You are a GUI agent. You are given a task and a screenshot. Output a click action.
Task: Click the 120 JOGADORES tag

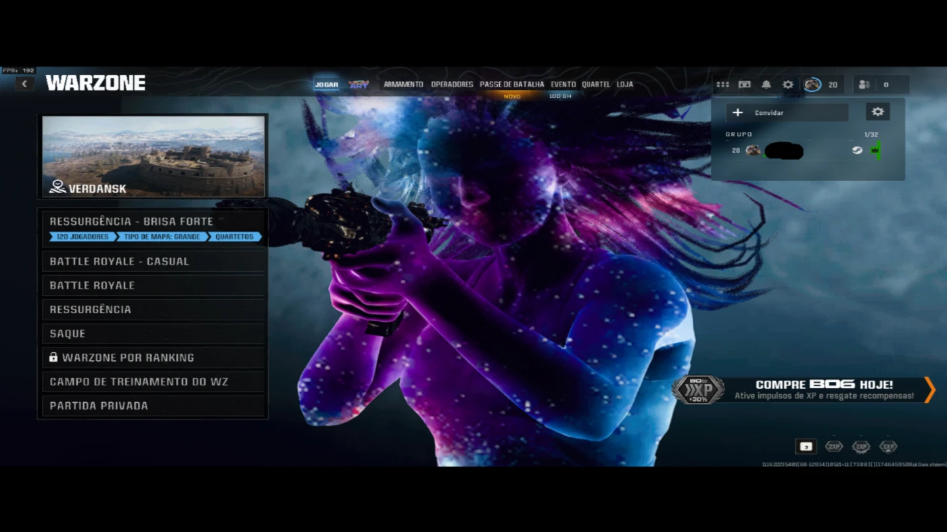[82, 237]
